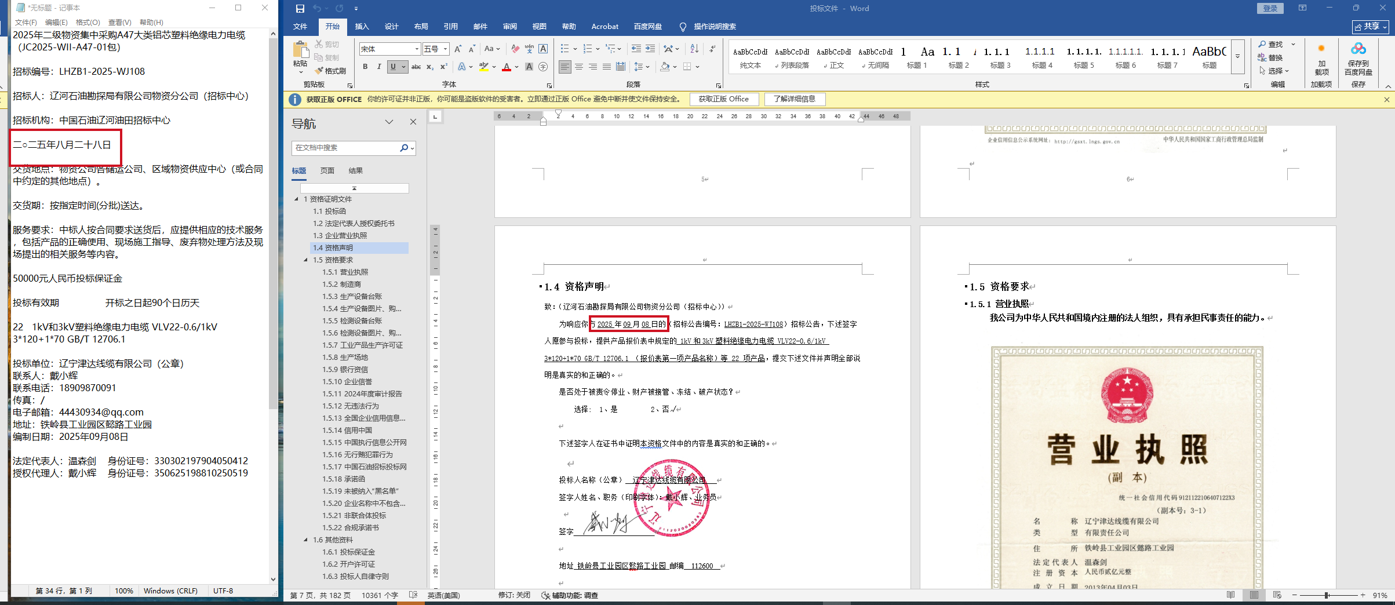Viewport: 1395px width, 605px height.
Task: Center-align the paragraph
Action: pos(579,67)
